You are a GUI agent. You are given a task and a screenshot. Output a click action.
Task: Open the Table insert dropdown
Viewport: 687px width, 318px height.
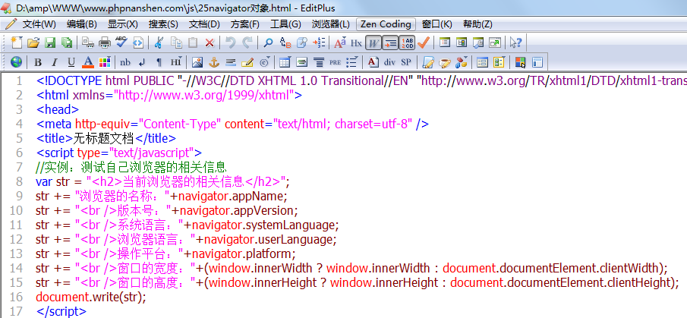(285, 61)
